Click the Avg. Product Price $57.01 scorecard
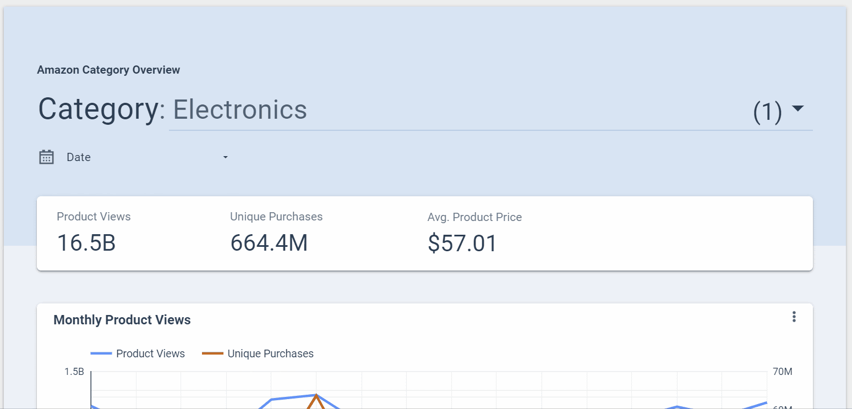Image resolution: width=852 pixels, height=409 pixels. pos(462,242)
